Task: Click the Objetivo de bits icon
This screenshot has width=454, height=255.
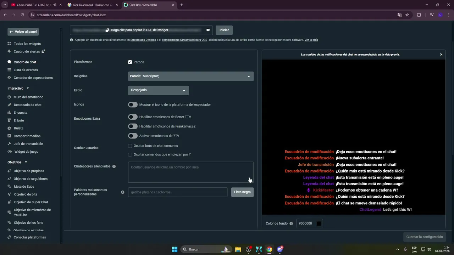Action: coord(9,194)
